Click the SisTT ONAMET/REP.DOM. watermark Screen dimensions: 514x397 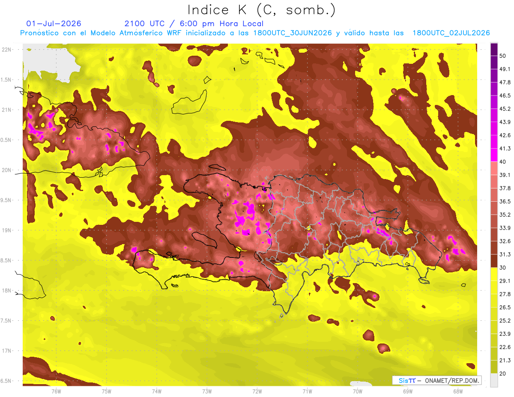(x=437, y=380)
